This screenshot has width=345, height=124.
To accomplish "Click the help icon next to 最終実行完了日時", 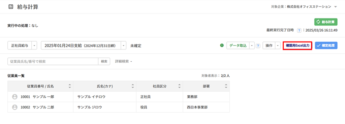I will tap(299, 31).
